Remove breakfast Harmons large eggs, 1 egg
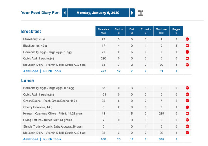 187,52
